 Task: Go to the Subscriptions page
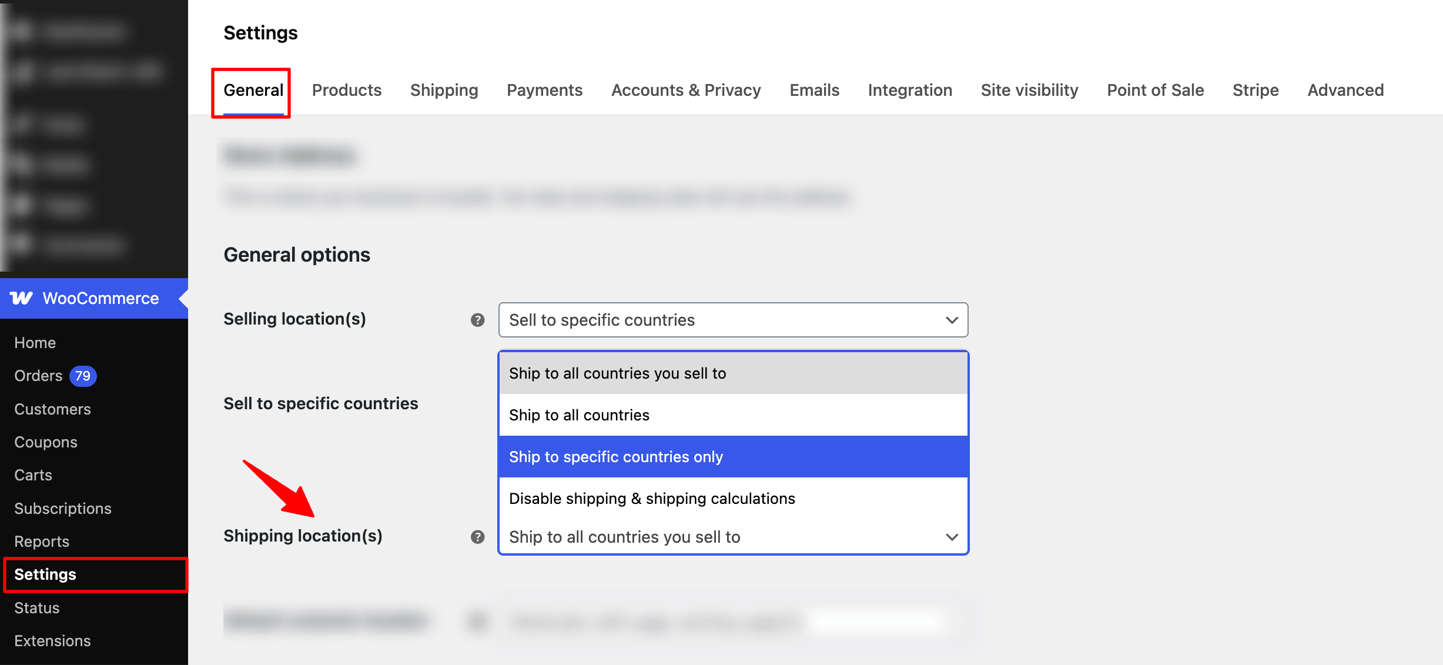click(x=63, y=508)
